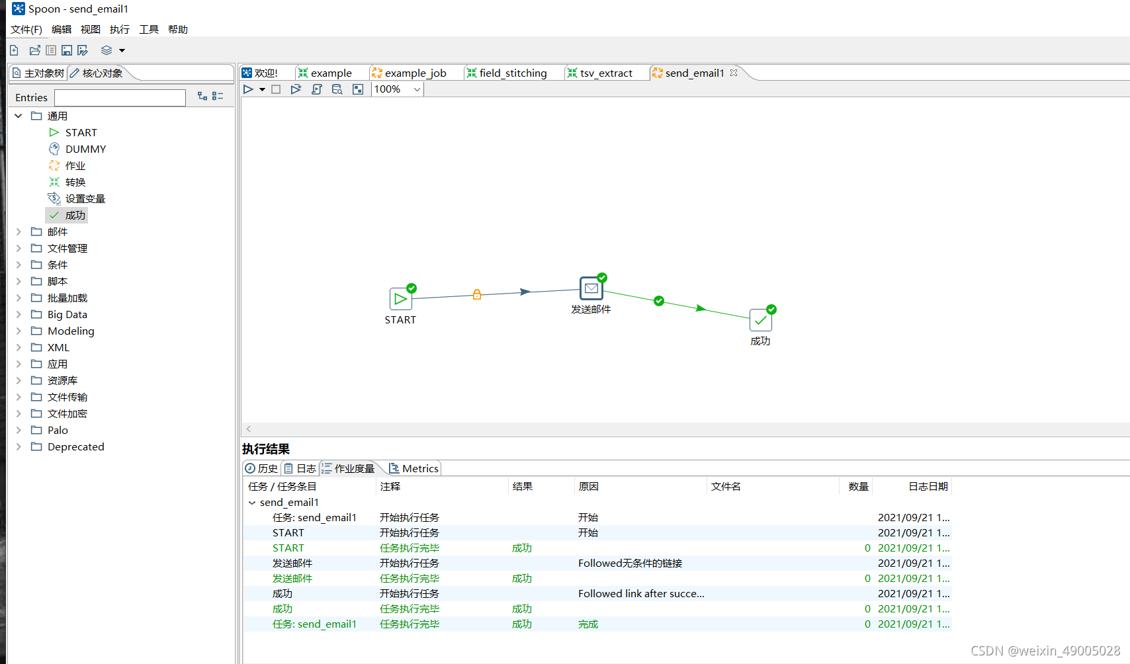Screen dimensions: 1130x664
Task: Open the 帮助 menu
Action: (178, 29)
